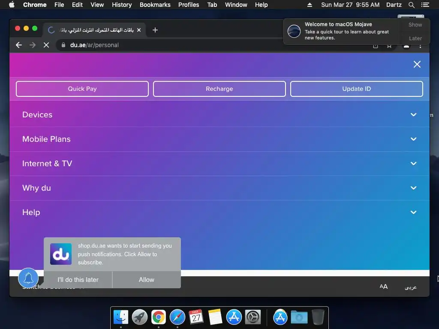Open the Devices menu label
This screenshot has height=329, width=439.
(37, 115)
